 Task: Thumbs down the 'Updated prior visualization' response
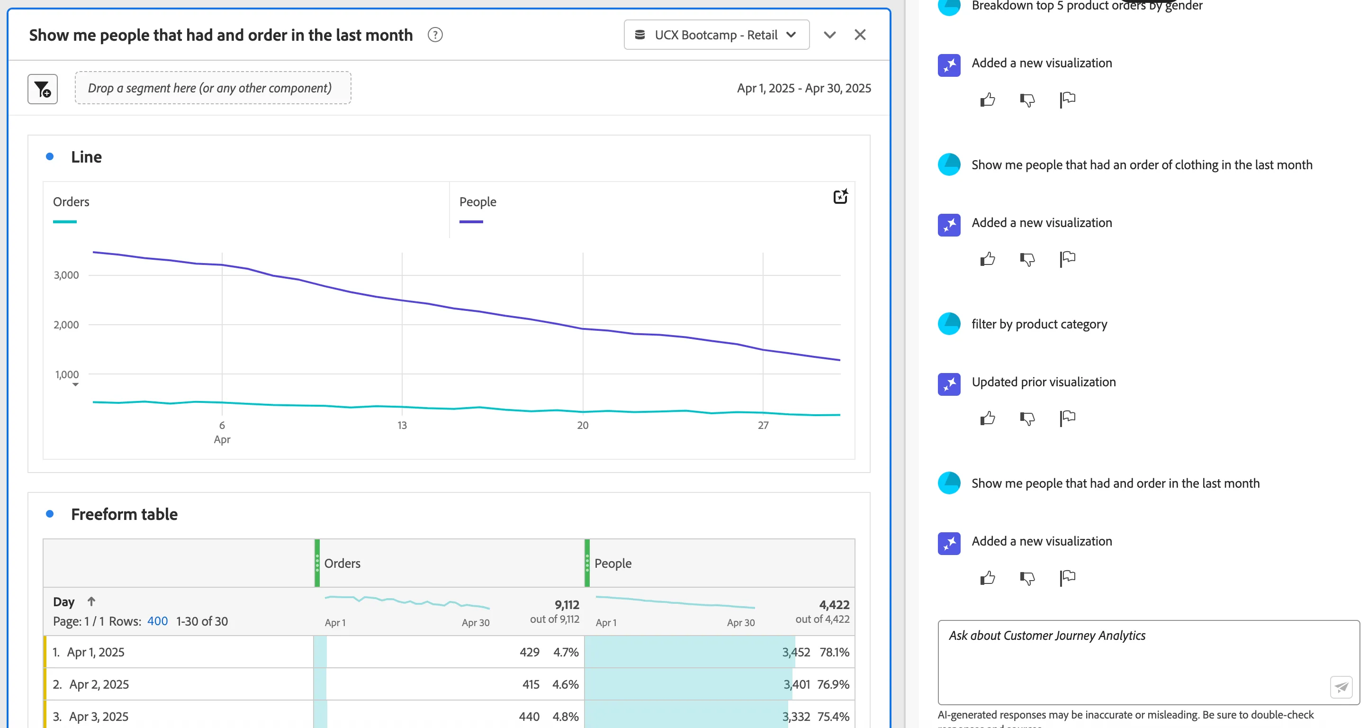tap(1027, 418)
